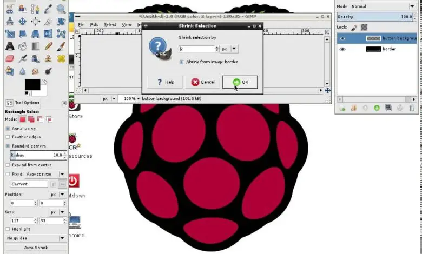The image size is (422, 254).
Task: Select the Airbrush tool
Action: coord(23,58)
